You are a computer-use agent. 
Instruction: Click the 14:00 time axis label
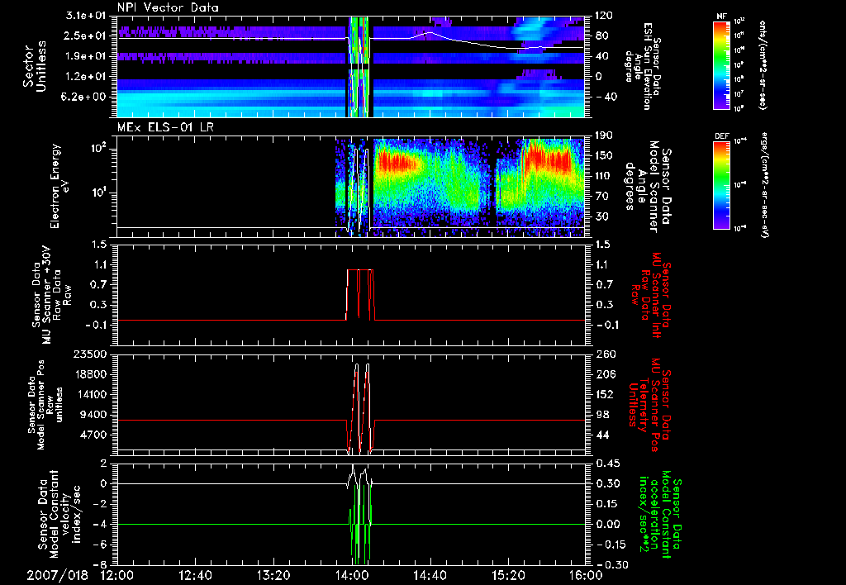point(351,574)
